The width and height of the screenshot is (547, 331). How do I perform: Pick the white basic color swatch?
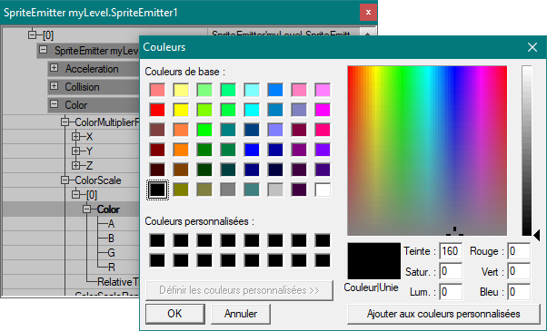(x=323, y=190)
